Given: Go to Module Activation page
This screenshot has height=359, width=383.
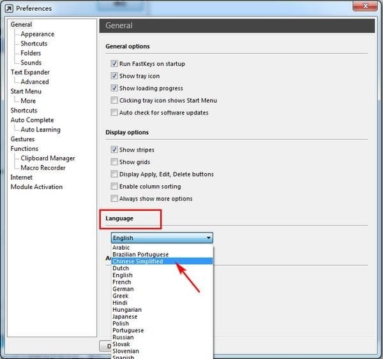Looking at the screenshot, I should [x=36, y=187].
